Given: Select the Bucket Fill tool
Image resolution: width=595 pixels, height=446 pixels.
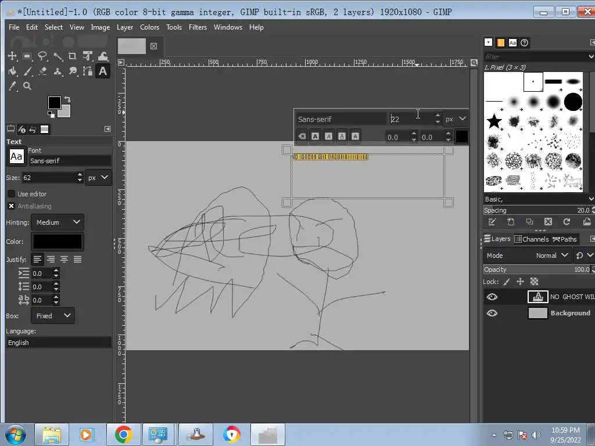Looking at the screenshot, I should tap(12, 71).
